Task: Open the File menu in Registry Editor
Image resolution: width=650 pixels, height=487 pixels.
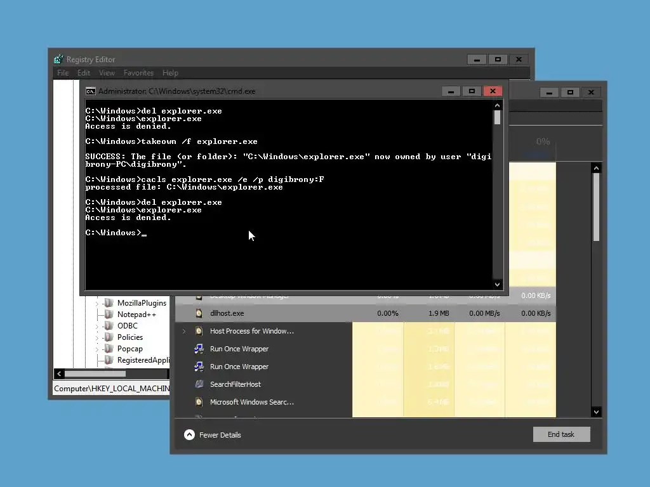Action: coord(63,73)
